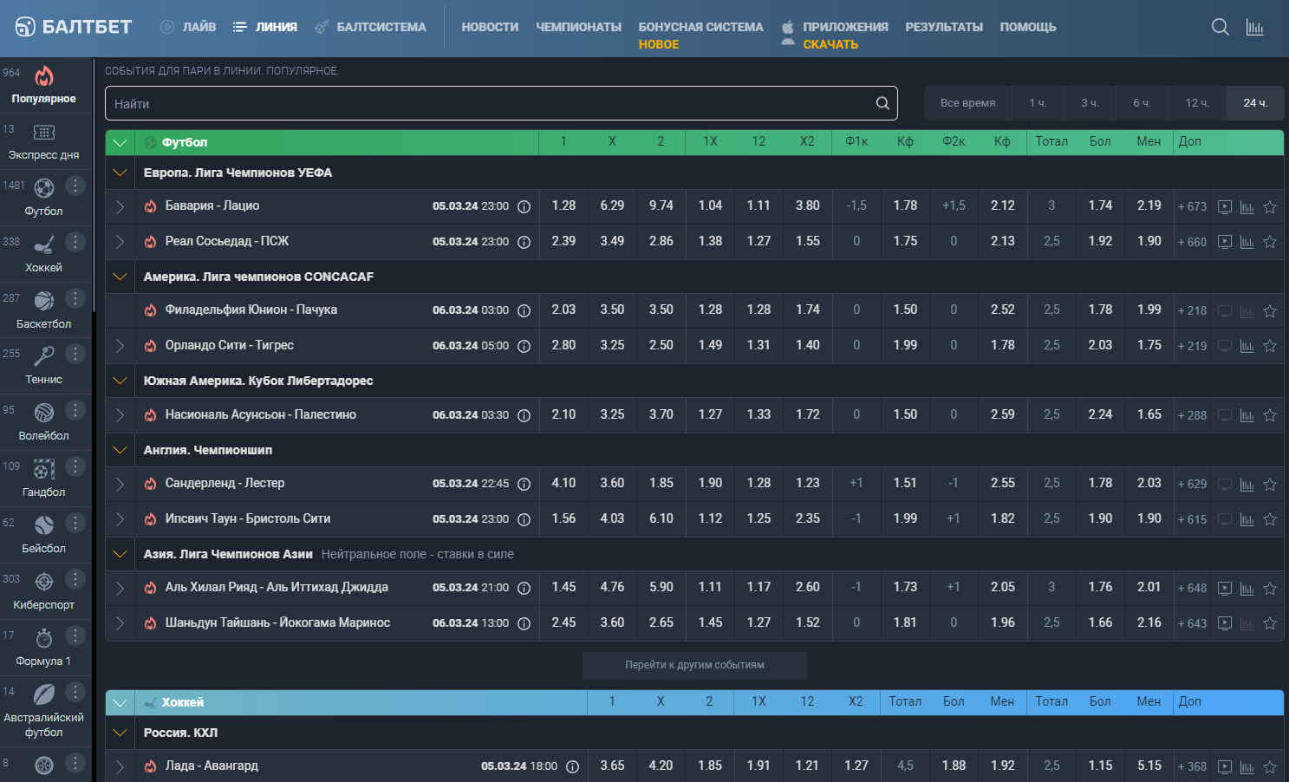The image size is (1289, 782).
Task: Collapse the Футбол section
Action: pos(120,142)
